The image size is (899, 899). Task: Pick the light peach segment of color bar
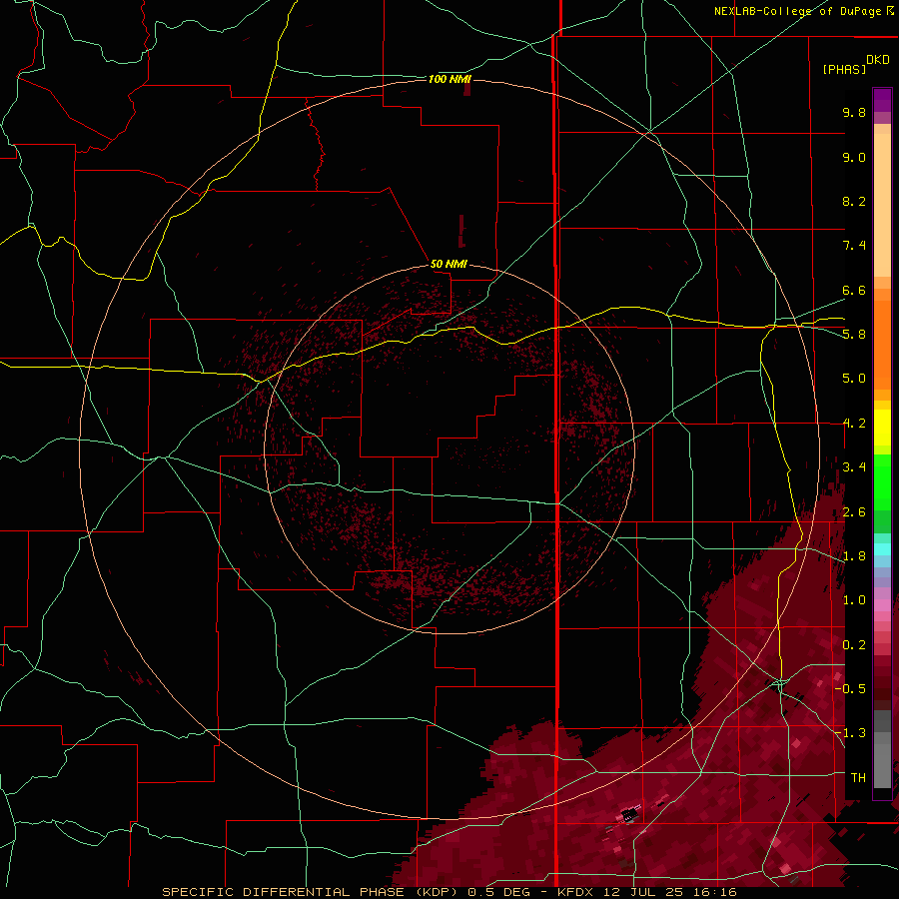[882, 205]
